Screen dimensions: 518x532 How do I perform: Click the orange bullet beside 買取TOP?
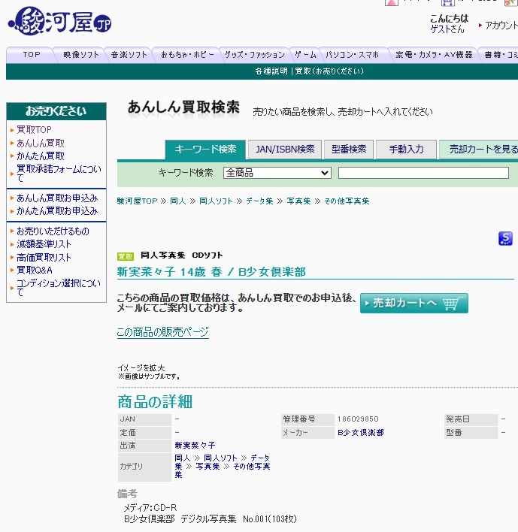pos(12,130)
